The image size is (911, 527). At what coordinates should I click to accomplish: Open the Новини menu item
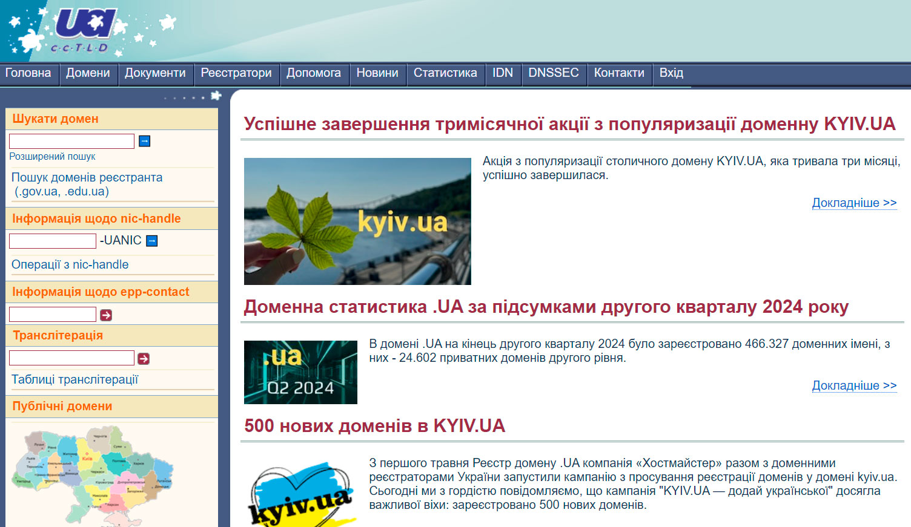point(377,73)
